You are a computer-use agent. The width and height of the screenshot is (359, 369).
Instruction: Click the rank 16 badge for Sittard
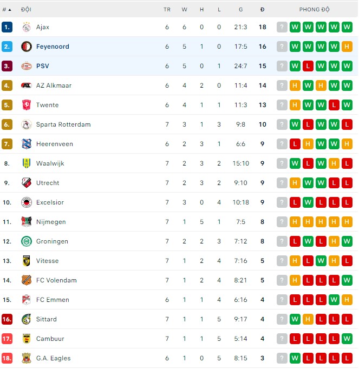[x=7, y=319]
